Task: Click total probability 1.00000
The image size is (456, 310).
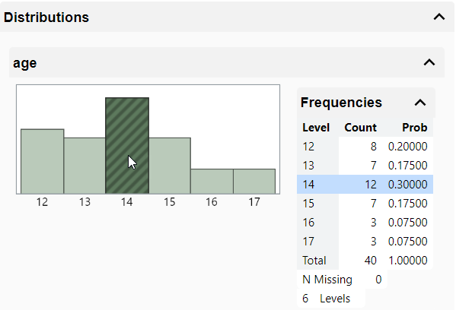Action: pos(408,261)
